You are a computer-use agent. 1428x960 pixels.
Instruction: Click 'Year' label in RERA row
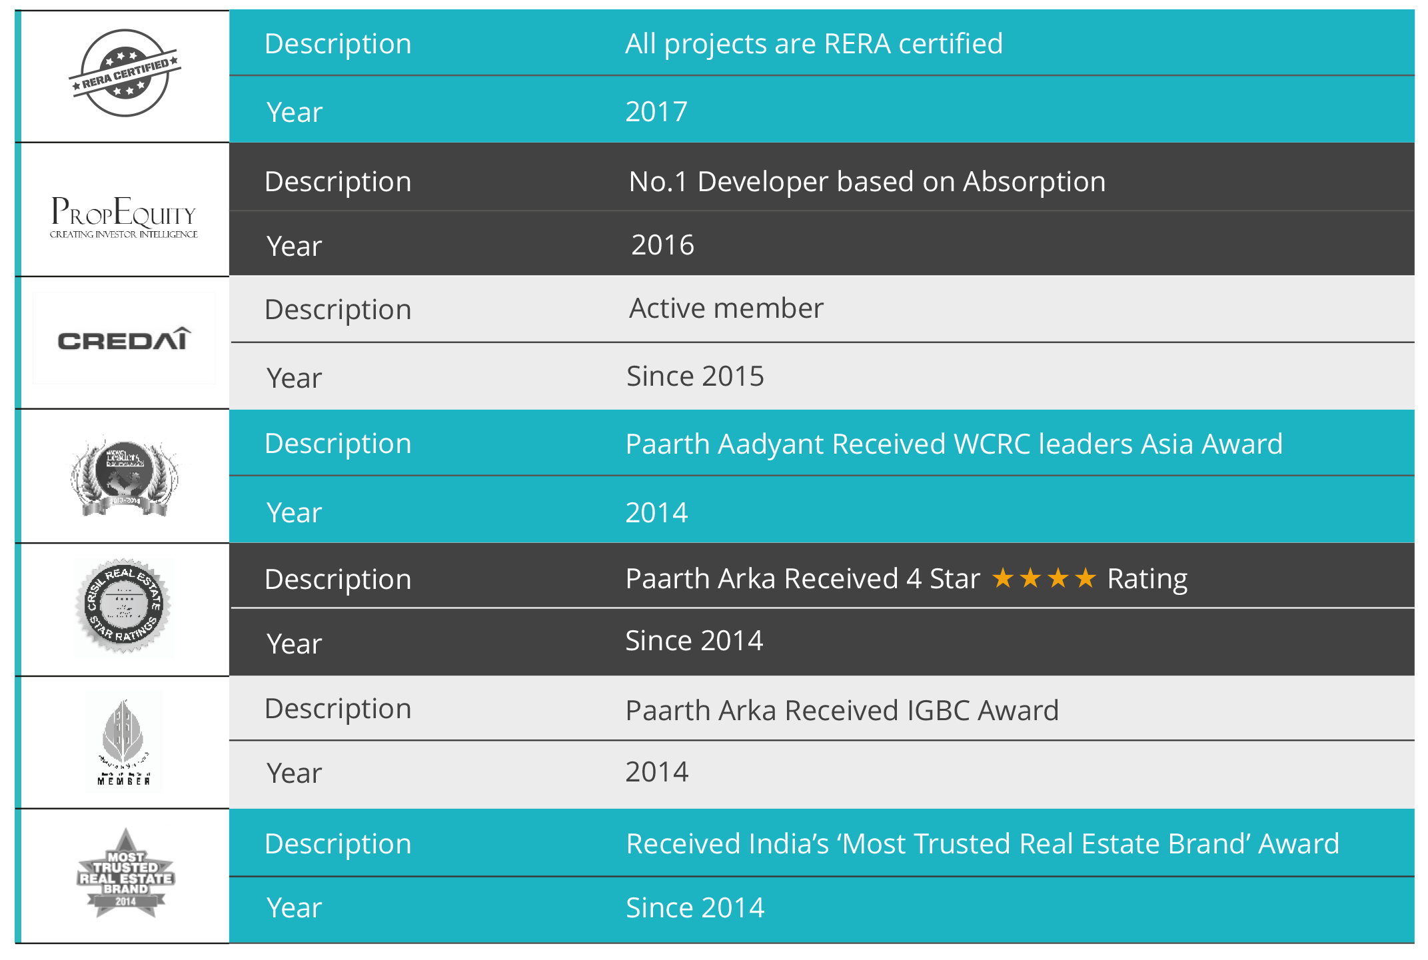click(294, 113)
